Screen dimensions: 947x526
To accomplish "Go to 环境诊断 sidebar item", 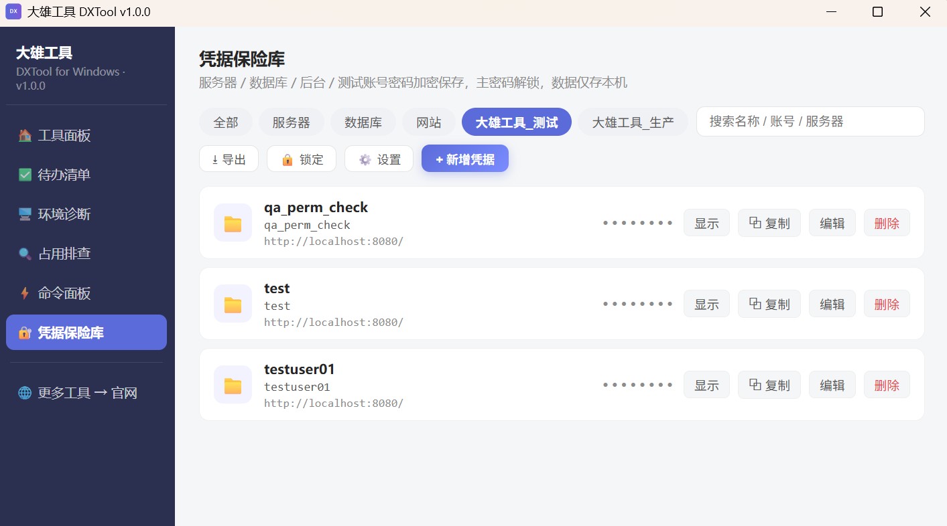I will coord(86,214).
